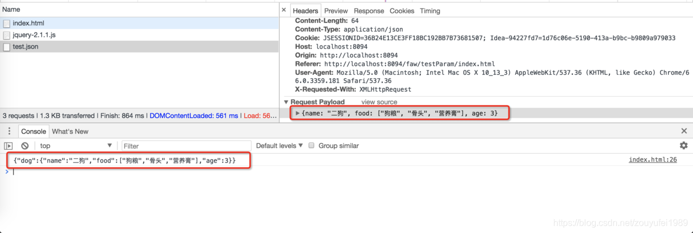Open the Default levels dropdown
Viewport: 693px width, 233px height.
point(279,146)
